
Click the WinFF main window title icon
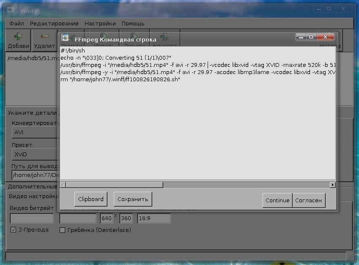tap(11, 10)
